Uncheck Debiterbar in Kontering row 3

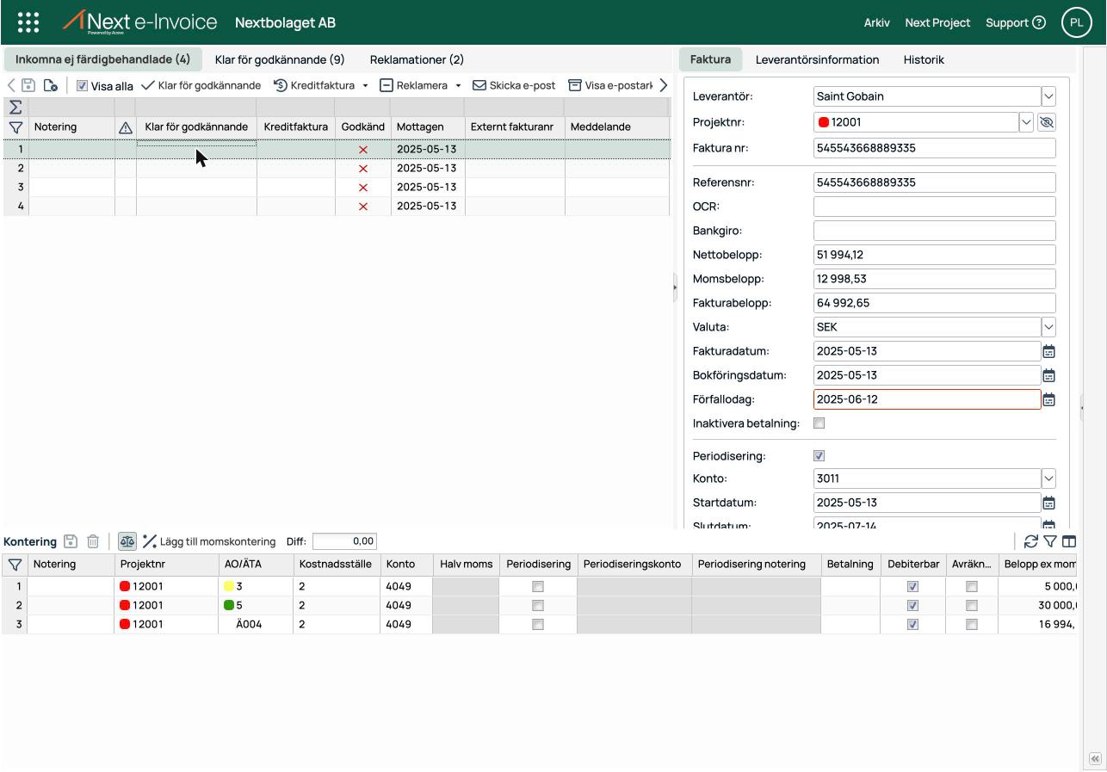click(x=913, y=625)
